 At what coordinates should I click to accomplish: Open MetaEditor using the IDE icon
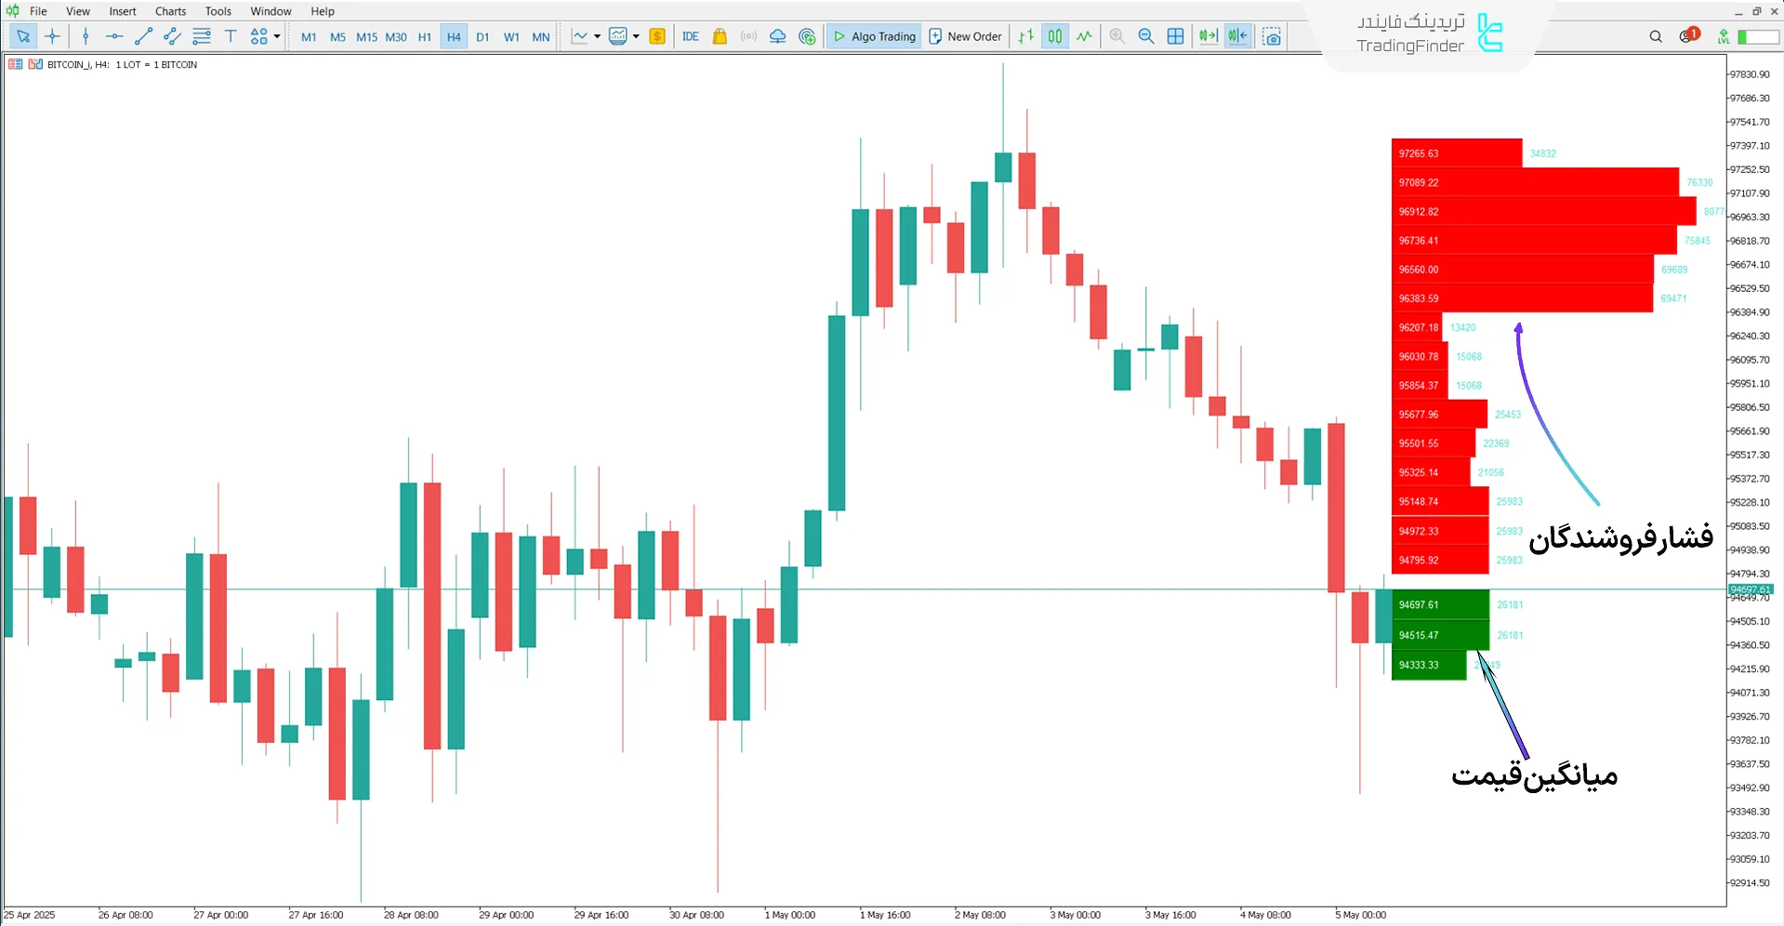(x=691, y=36)
